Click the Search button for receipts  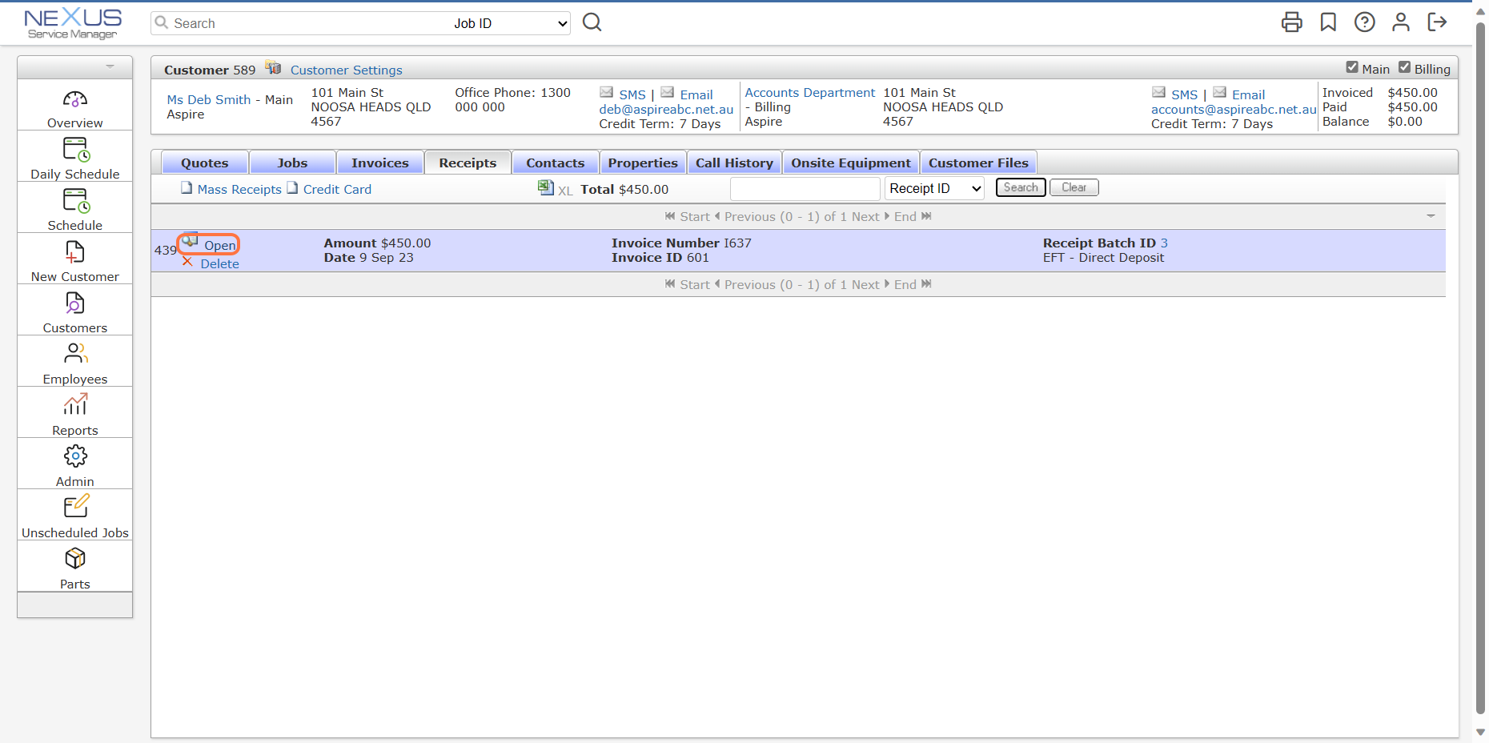click(x=1021, y=187)
